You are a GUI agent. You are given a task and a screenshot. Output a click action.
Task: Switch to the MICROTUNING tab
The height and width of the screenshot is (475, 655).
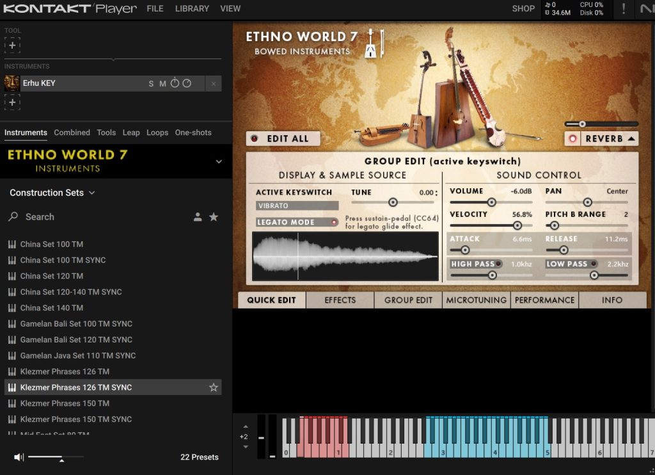coord(476,300)
